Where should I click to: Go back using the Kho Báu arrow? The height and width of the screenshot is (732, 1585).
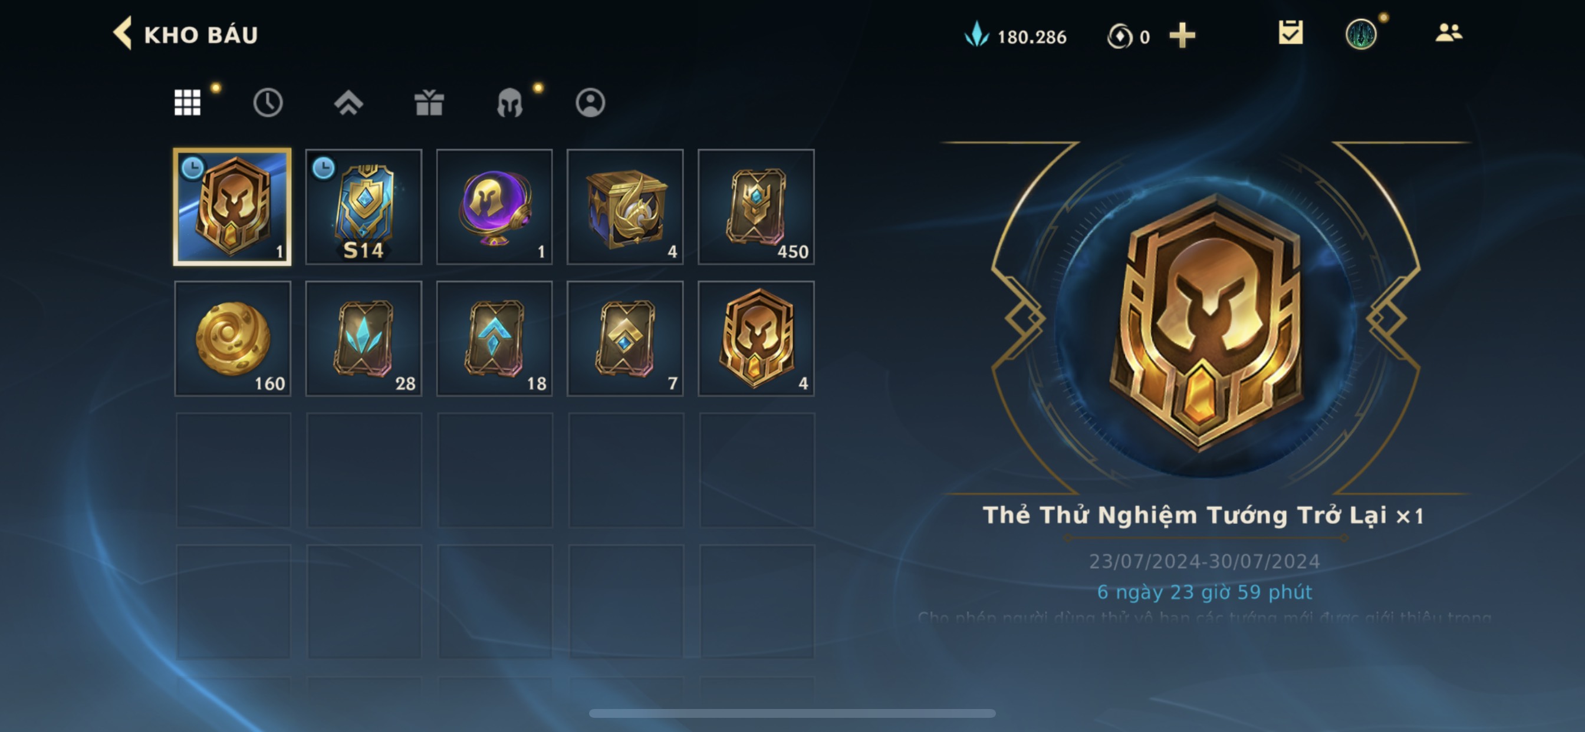(123, 33)
